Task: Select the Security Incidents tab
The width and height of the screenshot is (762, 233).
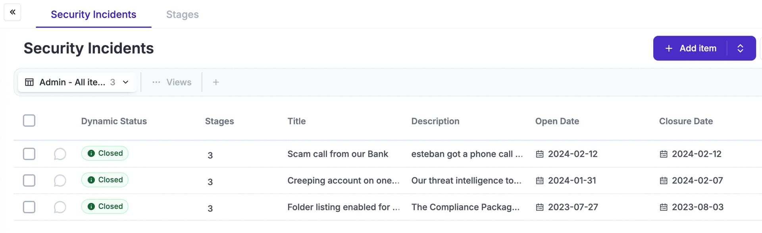Action: (x=94, y=14)
